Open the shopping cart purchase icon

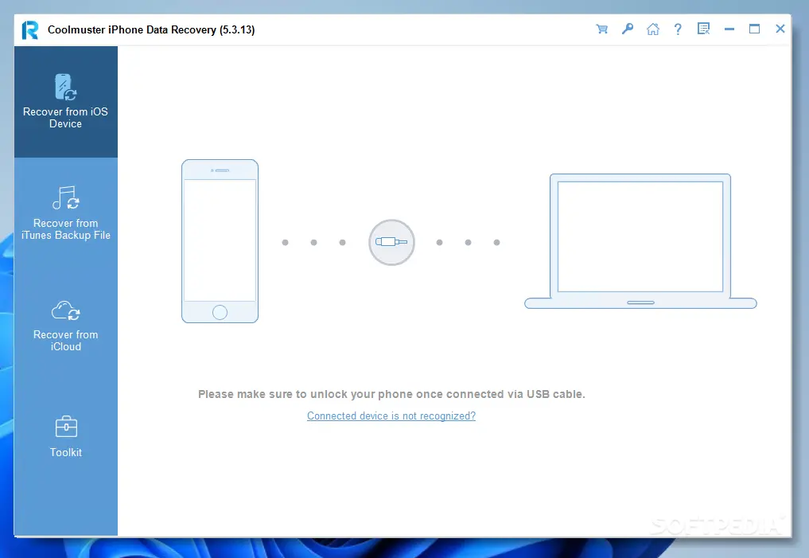click(601, 29)
